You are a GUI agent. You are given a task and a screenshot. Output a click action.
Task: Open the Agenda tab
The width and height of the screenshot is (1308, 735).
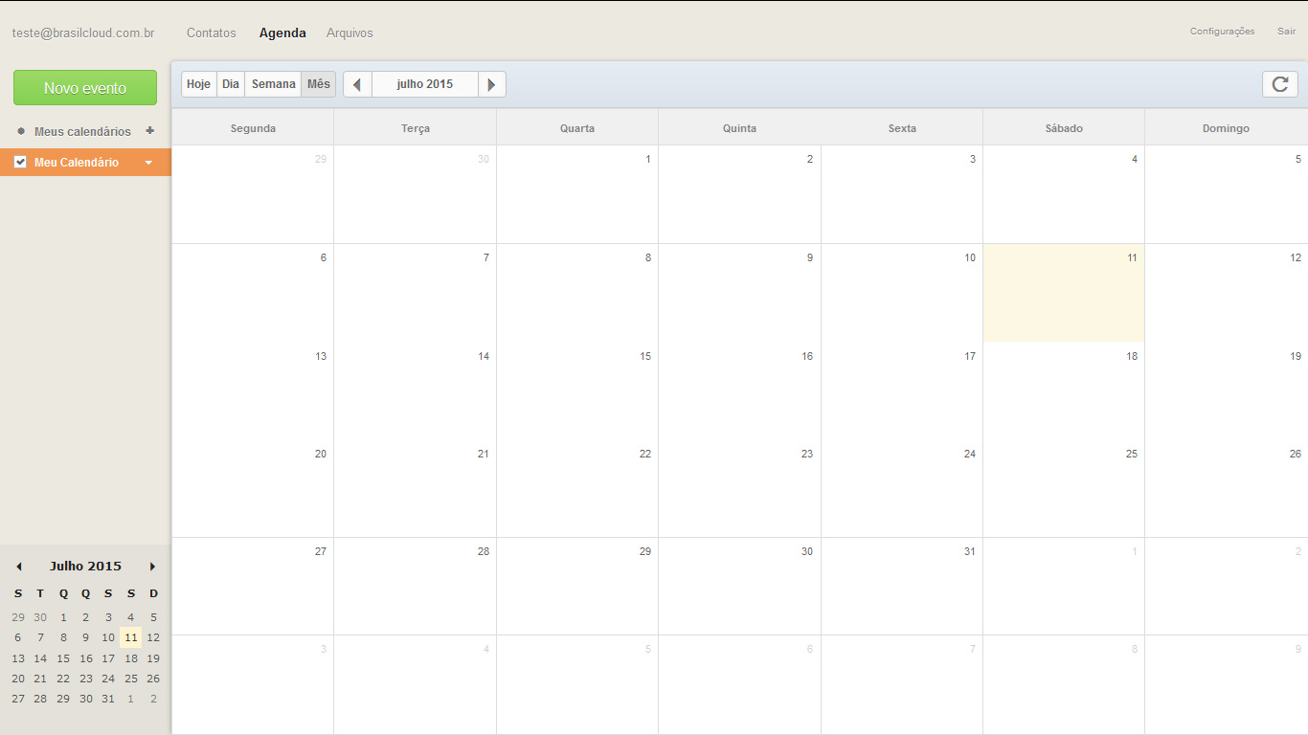click(x=282, y=33)
